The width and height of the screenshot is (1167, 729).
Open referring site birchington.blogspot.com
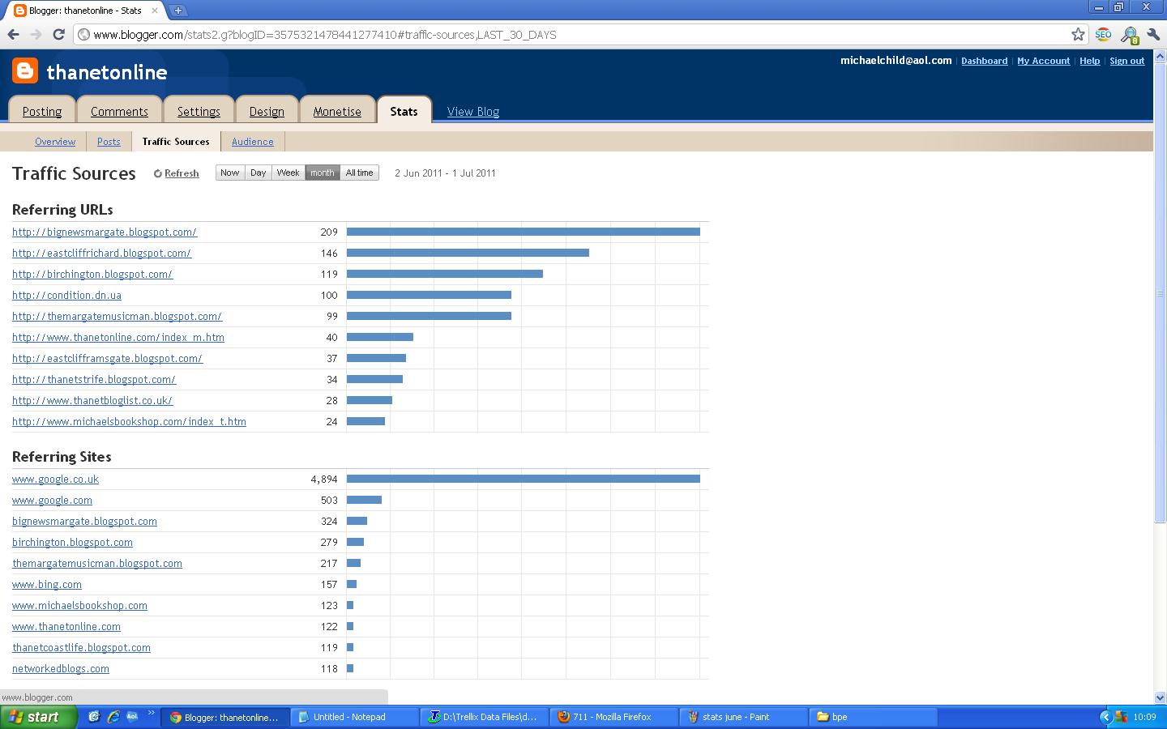pyautogui.click(x=72, y=542)
